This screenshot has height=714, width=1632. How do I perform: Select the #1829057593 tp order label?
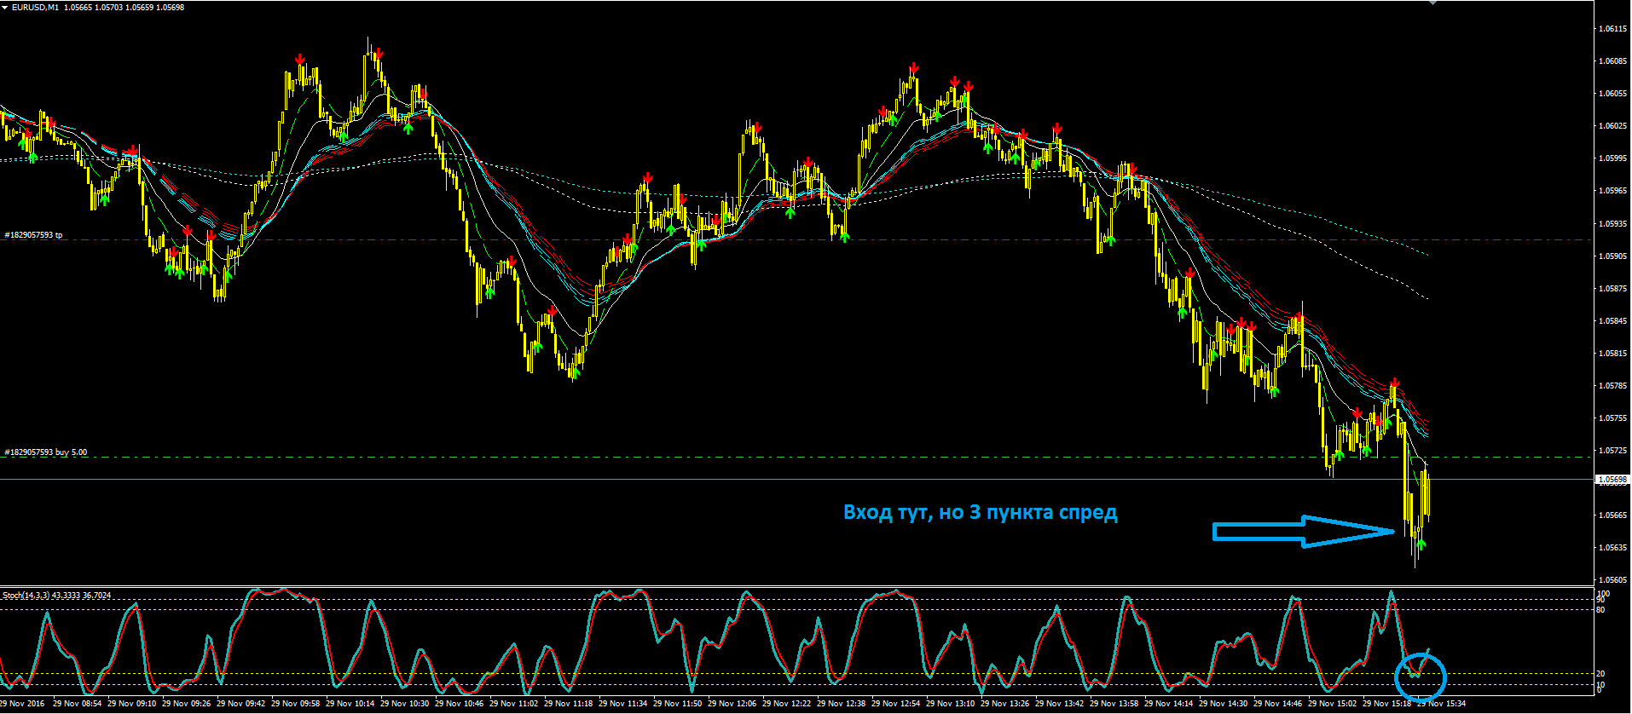(x=34, y=234)
